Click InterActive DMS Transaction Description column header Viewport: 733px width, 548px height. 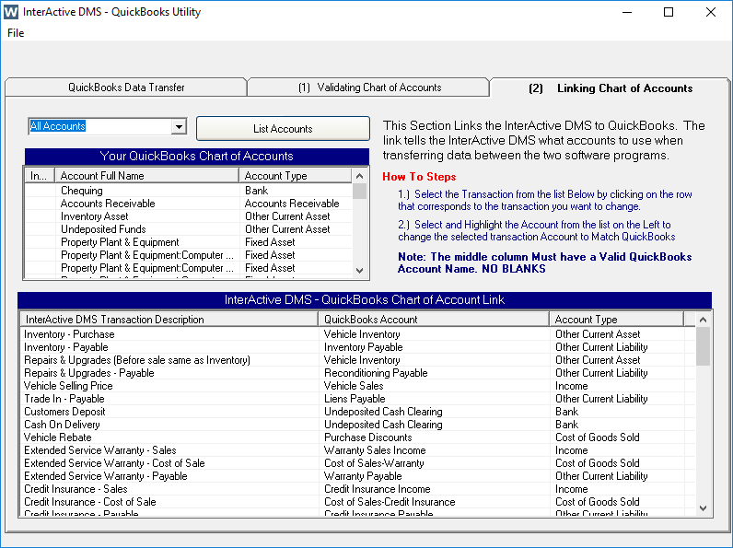tap(169, 320)
